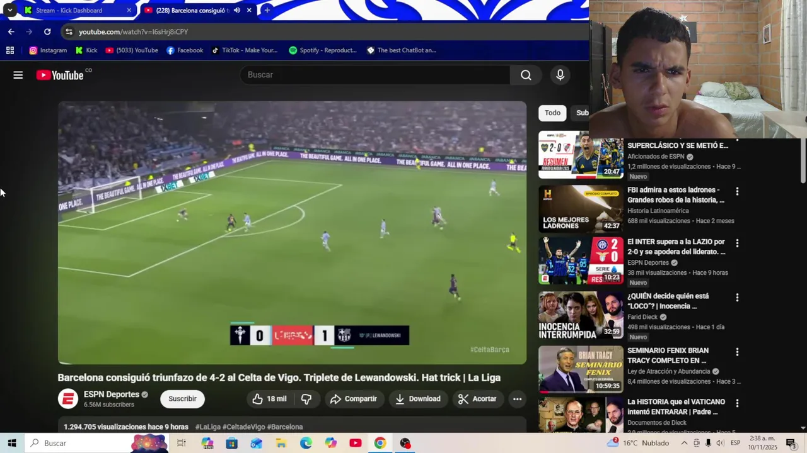Open ESPN Deportes channel name link
Screen dimensions: 807x453
pos(111,394)
